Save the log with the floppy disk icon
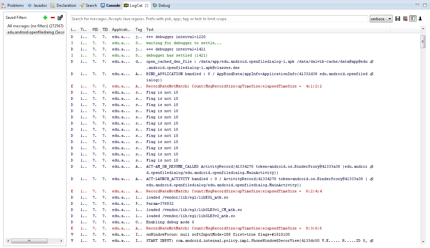 398,19
